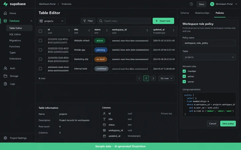This screenshot has width=241, height=150.
Task: Click the Supabase lightning bolt logo
Action: (x=6, y=4)
